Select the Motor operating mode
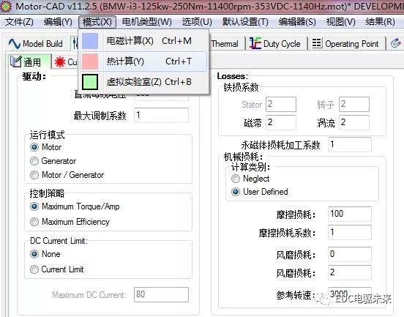 34,147
